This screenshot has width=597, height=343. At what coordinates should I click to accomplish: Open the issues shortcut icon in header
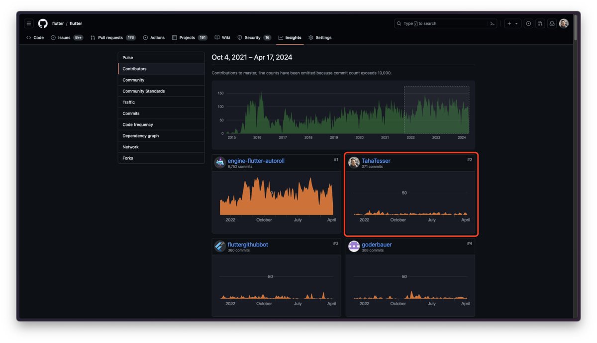[x=528, y=23]
